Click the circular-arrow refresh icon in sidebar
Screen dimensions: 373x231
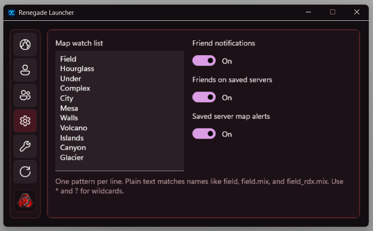(x=25, y=172)
